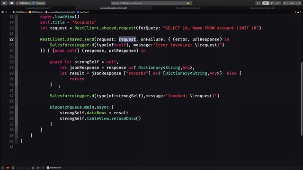Click the Run (play) button
The height and width of the screenshot is (170, 303).
click(4, 3)
